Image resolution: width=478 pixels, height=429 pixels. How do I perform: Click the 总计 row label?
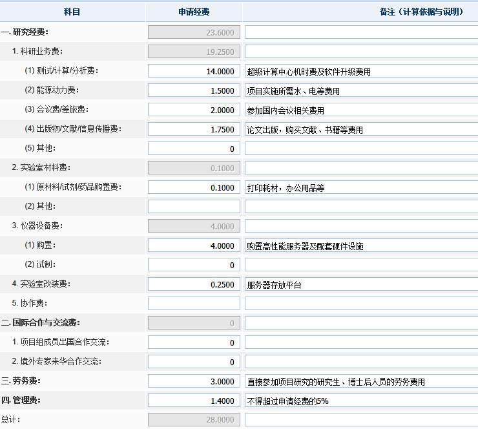coord(11,419)
